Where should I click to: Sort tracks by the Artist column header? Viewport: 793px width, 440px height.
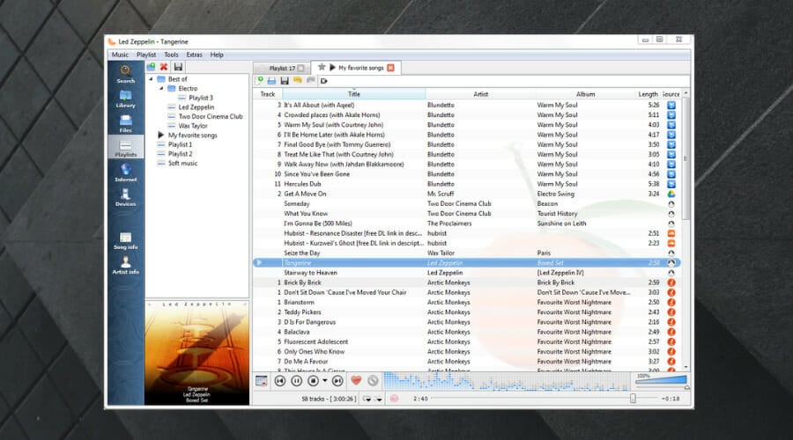480,94
